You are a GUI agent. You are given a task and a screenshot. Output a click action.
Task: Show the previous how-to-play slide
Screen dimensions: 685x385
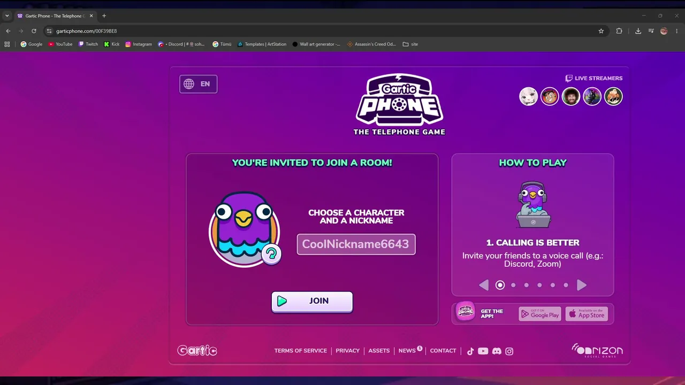pyautogui.click(x=484, y=285)
